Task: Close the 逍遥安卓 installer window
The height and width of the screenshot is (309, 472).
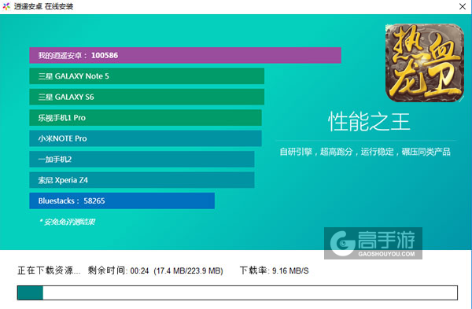Action: point(463,6)
